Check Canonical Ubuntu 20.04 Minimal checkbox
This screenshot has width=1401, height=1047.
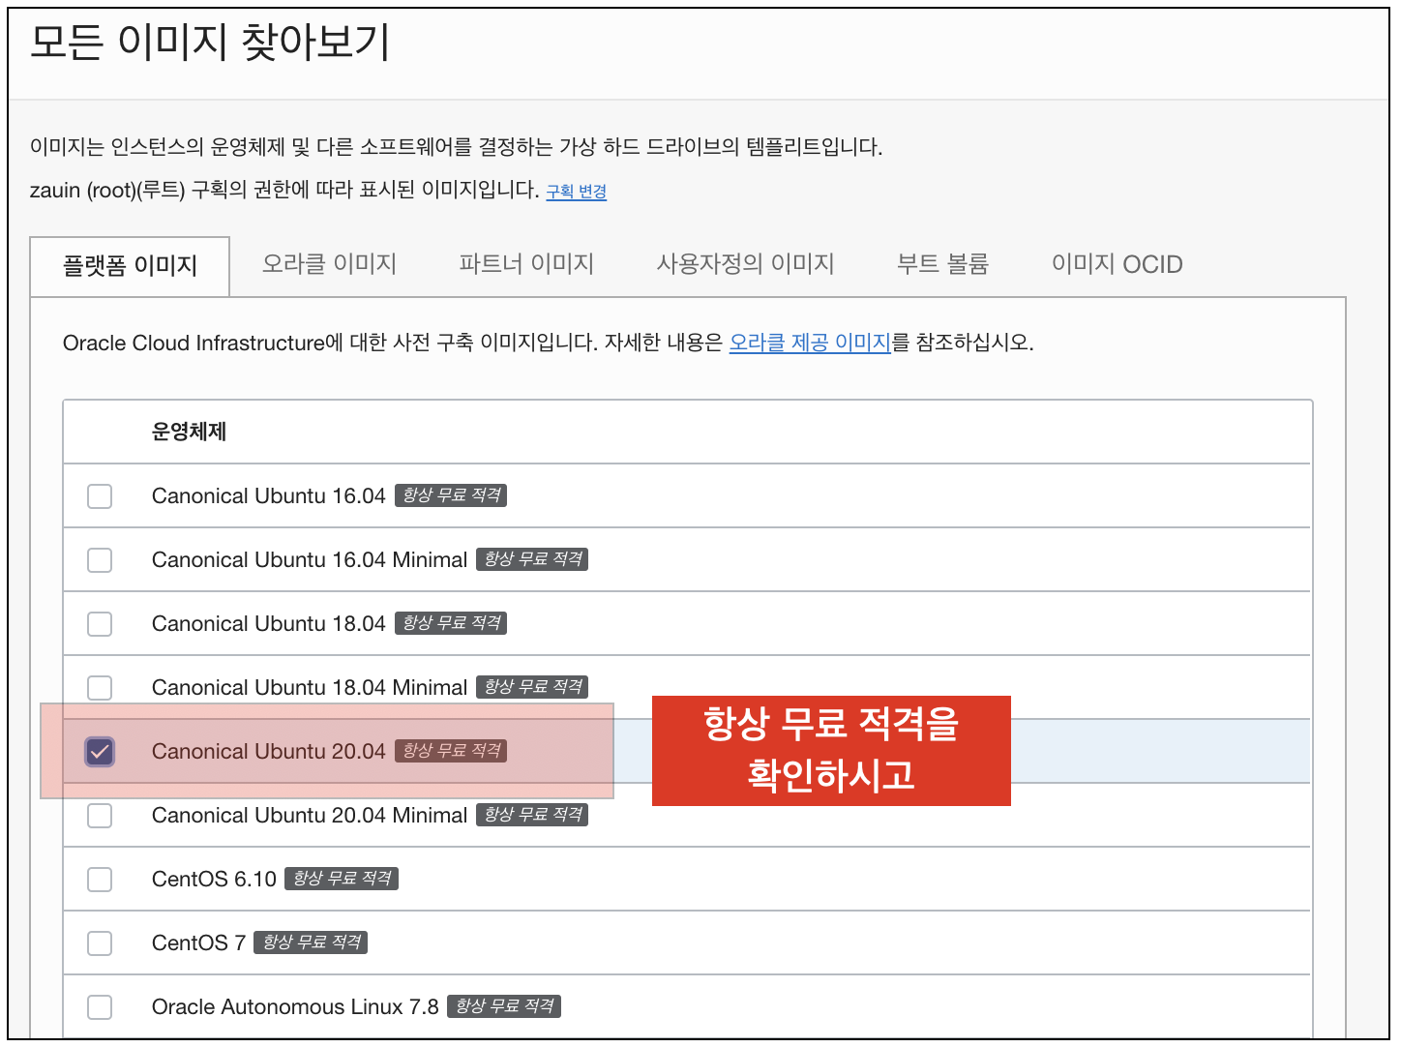point(100,816)
